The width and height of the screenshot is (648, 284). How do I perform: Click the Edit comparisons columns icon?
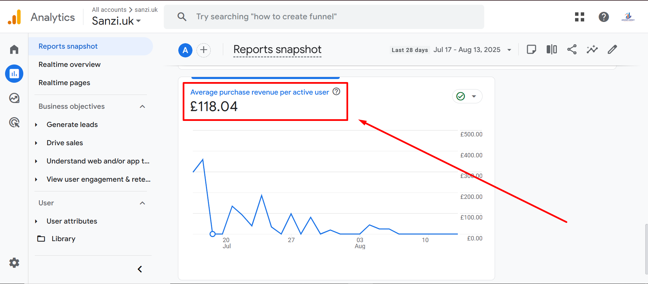[x=551, y=50]
